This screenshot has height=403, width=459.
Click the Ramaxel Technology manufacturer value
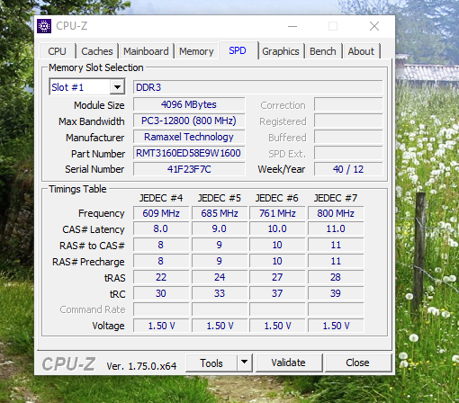pos(189,137)
